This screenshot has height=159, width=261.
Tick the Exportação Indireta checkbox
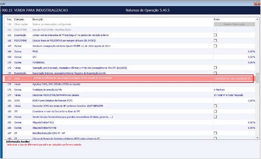pos(215,73)
